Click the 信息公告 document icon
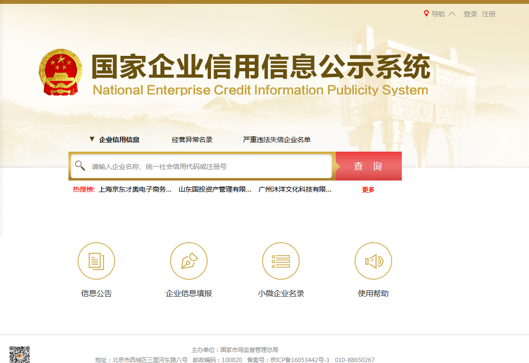529x363 pixels. pos(96,261)
